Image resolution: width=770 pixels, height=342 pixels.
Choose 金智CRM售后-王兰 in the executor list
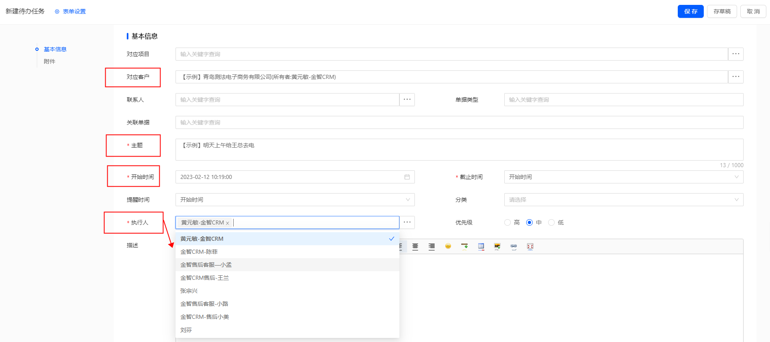pos(287,278)
